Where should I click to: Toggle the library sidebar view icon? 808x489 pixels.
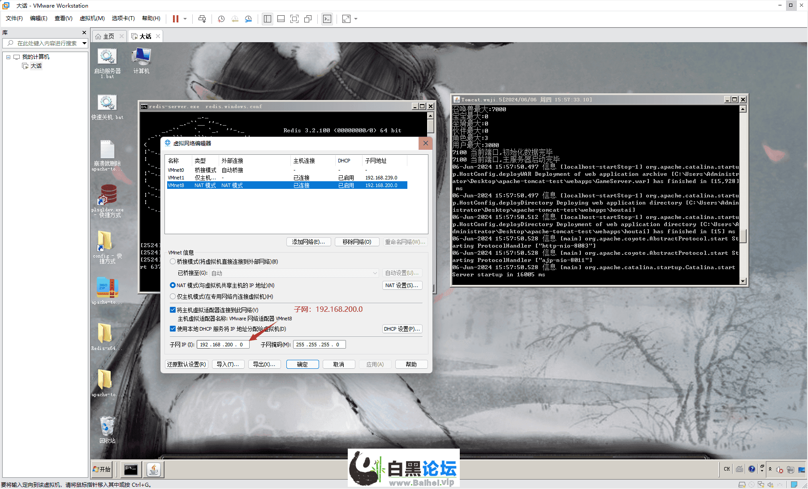tap(268, 19)
